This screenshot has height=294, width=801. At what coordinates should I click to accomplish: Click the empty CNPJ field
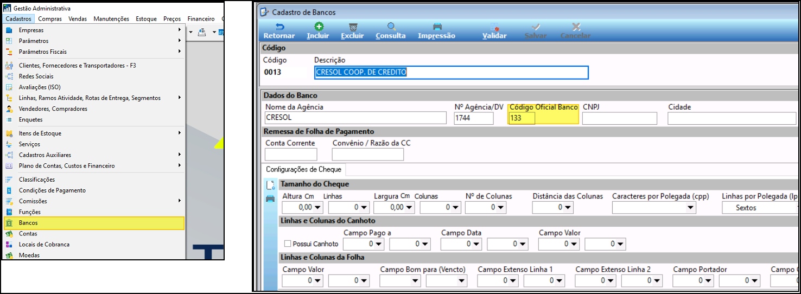coord(620,118)
